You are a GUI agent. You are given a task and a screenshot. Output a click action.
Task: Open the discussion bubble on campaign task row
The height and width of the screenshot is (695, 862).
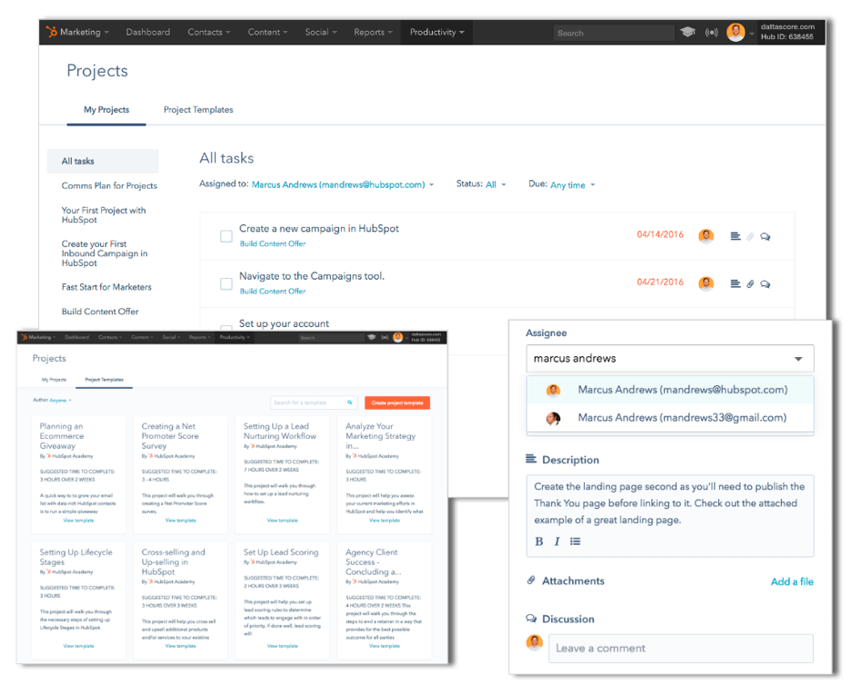tap(766, 235)
